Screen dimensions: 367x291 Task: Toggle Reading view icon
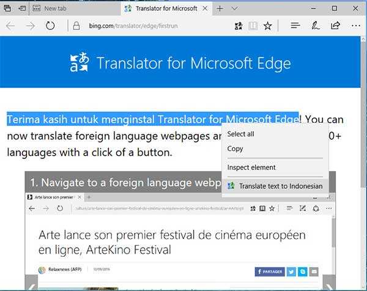tap(253, 26)
